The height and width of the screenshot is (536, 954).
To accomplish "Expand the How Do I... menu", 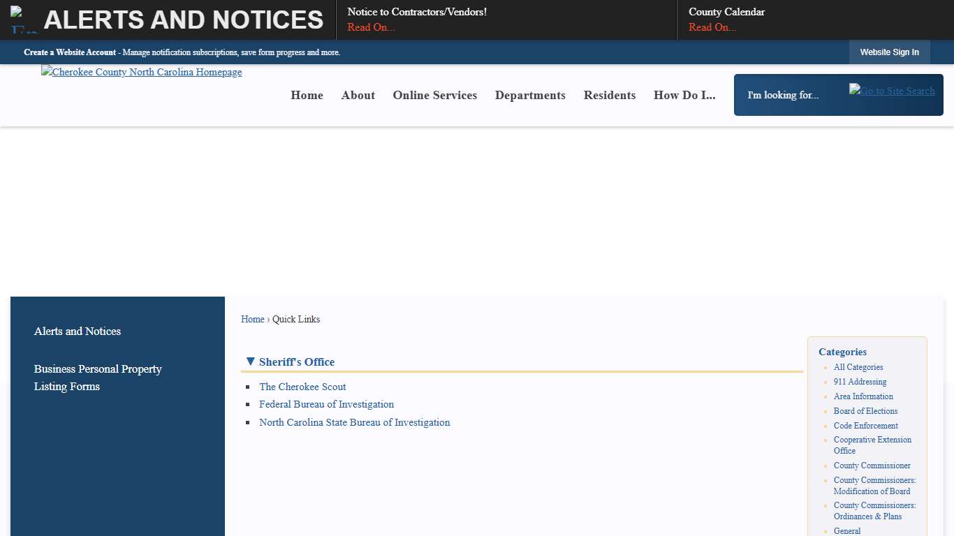I will tap(684, 96).
